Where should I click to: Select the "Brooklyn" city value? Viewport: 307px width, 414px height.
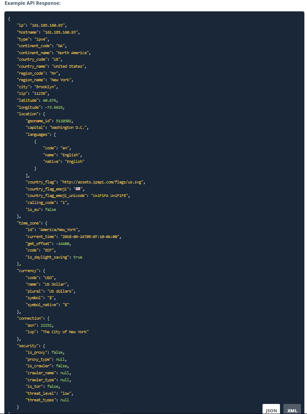(46, 87)
